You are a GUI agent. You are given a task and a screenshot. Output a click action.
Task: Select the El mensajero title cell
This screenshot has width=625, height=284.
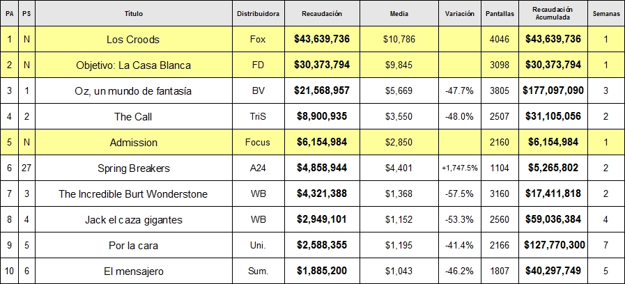[132, 271]
